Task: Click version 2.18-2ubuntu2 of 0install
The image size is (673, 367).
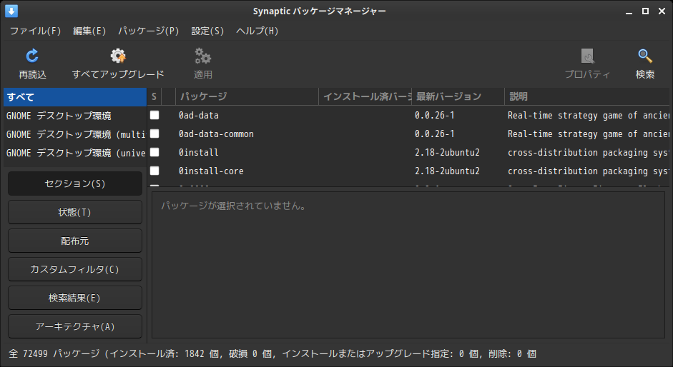Action: (447, 152)
